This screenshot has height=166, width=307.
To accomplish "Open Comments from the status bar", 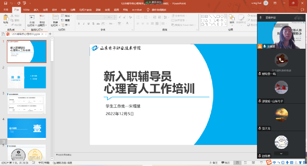I will coord(227,163).
